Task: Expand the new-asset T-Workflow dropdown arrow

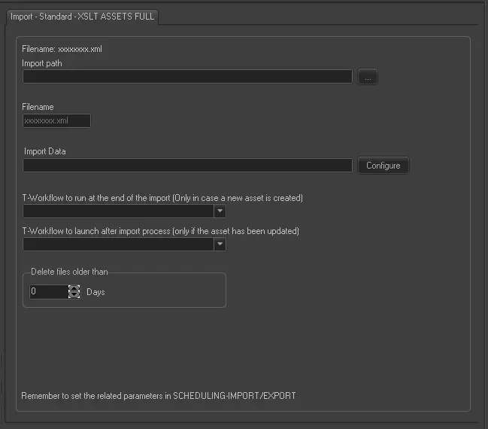Action: point(220,211)
